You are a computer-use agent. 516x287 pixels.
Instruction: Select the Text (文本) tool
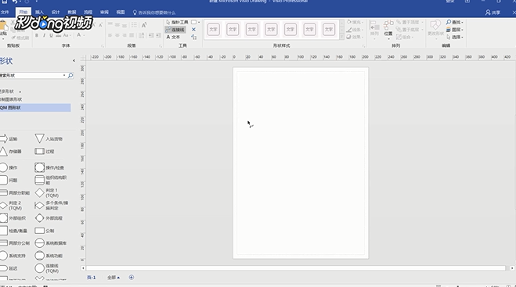click(x=173, y=38)
